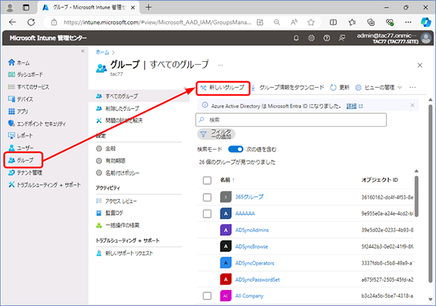Screen dimensions: 436x306
Task: Open 有効期限 settings item
Action: click(x=111, y=161)
